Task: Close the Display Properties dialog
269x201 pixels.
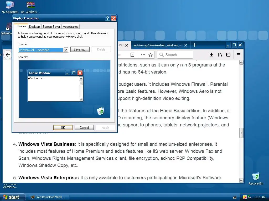Action: point(113,18)
